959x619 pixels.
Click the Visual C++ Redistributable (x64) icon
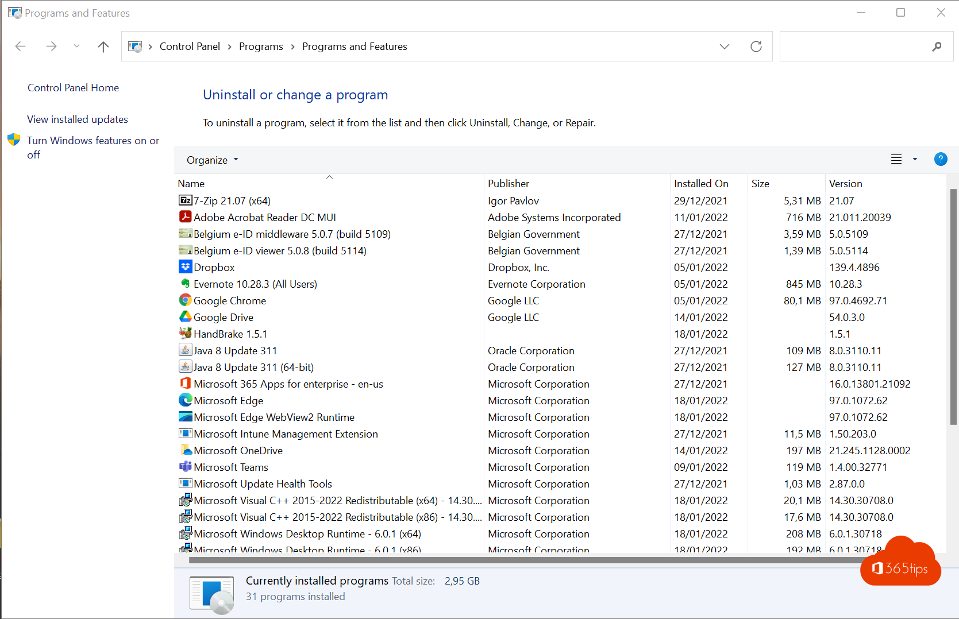[185, 500]
